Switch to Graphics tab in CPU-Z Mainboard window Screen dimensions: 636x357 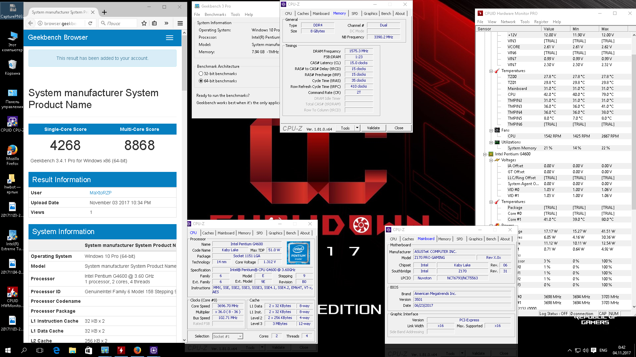coord(475,239)
